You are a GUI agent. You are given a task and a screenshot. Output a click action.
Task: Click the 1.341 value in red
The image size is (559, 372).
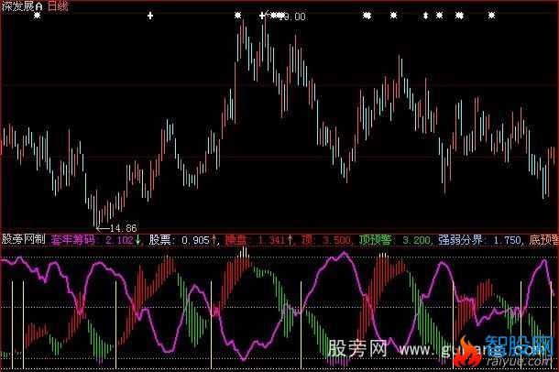[x=271, y=240]
